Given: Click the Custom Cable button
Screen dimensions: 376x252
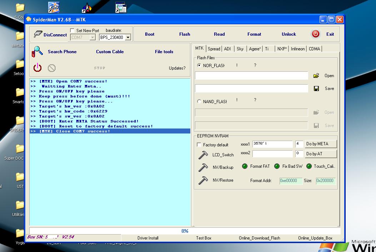Looking at the screenshot, I should (x=110, y=51).
